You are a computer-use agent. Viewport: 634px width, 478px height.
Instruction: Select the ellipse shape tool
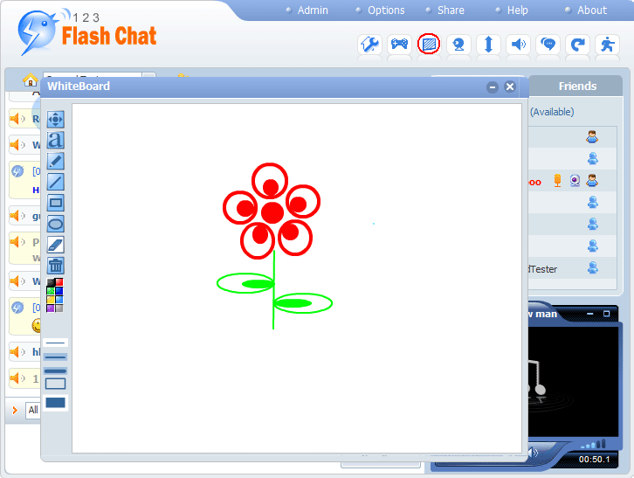coord(55,224)
